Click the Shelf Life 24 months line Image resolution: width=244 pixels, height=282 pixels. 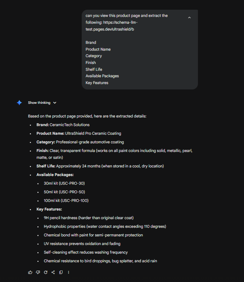coord(100,166)
